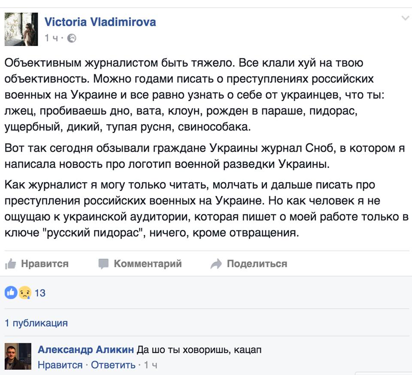Click the blue Like reaction icon
The image size is (412, 375).
[10, 293]
